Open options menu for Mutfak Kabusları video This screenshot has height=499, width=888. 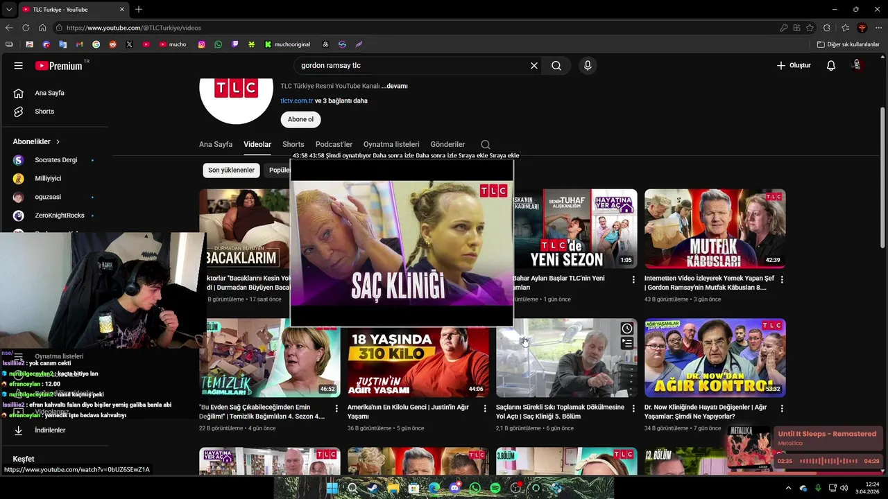click(x=782, y=279)
